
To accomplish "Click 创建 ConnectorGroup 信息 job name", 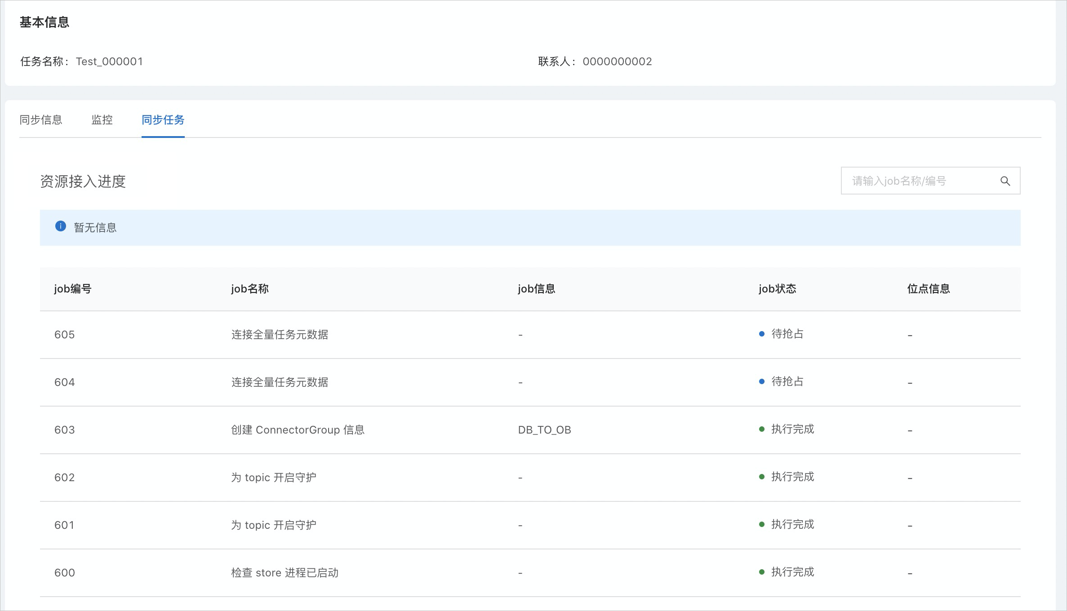I will point(298,430).
